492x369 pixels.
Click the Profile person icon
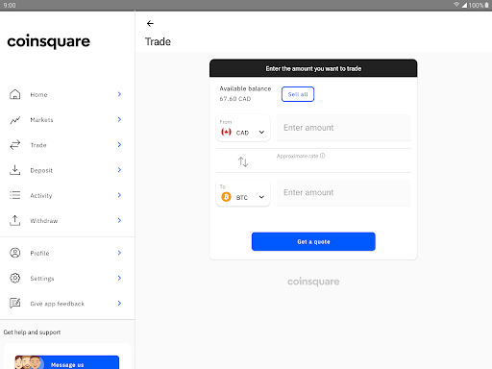[x=14, y=253]
